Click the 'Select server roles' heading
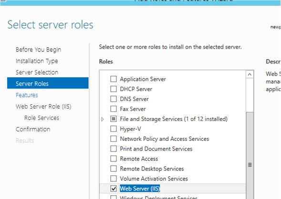The width and height of the screenshot is (281, 199). 51,24
